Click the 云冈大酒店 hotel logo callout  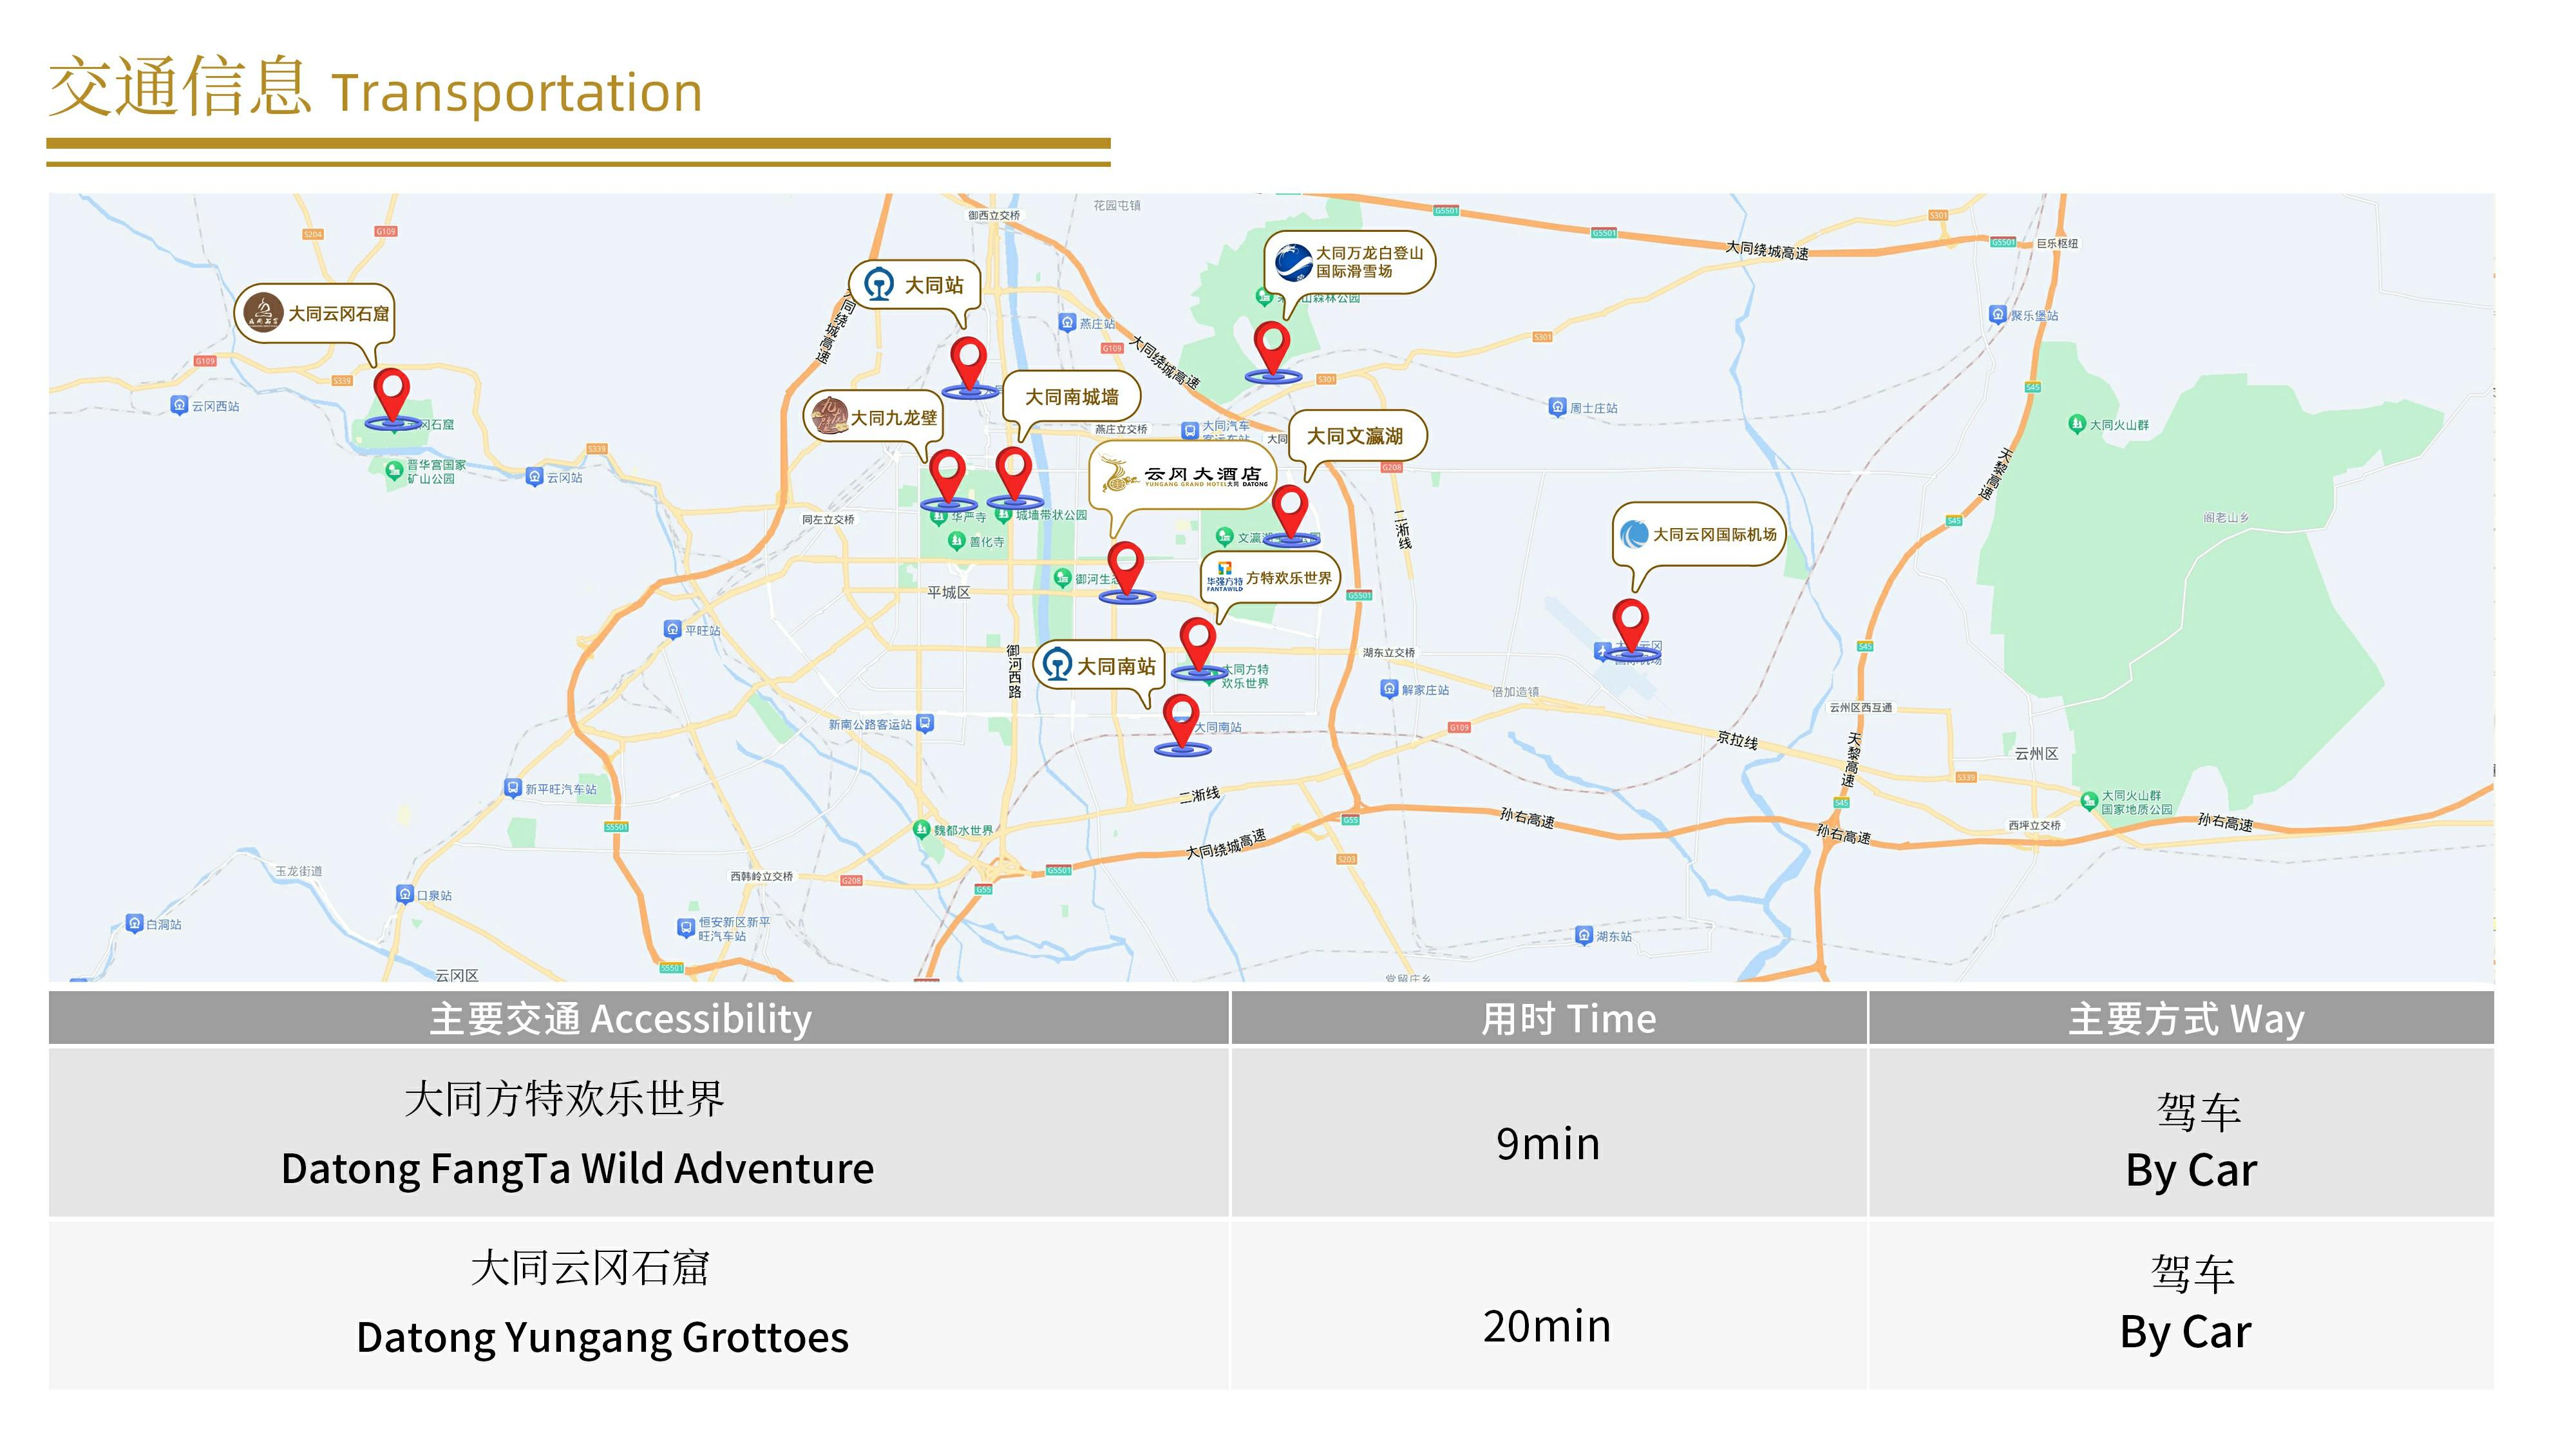click(x=1183, y=475)
